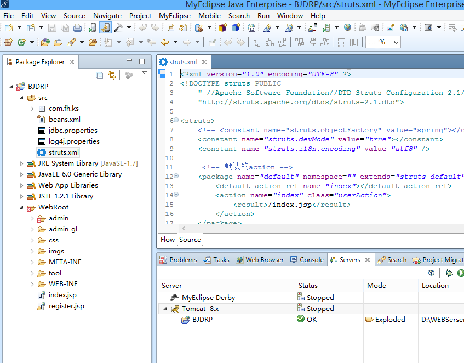Open the Source menu
Image resolution: width=464 pixels, height=363 pixels.
pyautogui.click(x=75, y=16)
